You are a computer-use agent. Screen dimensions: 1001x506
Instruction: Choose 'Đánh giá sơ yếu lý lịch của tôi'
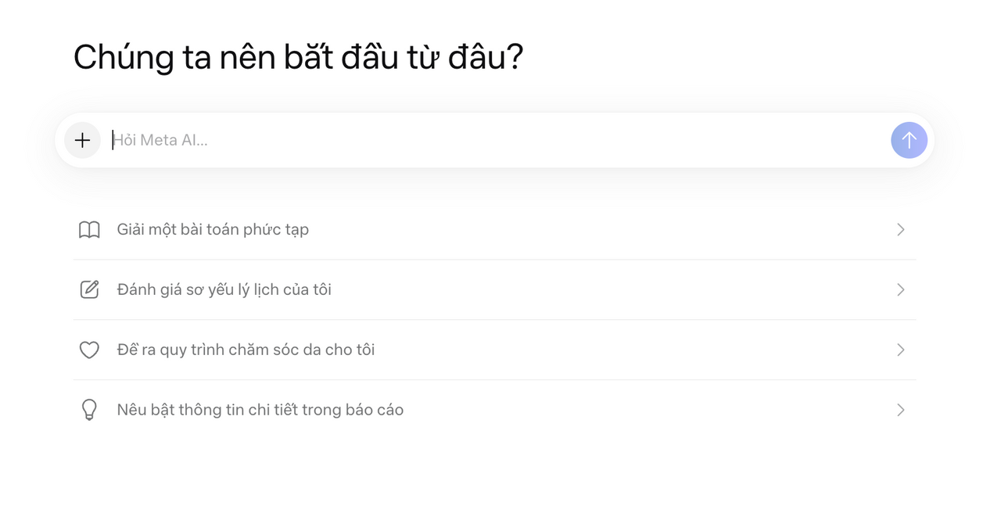click(224, 290)
